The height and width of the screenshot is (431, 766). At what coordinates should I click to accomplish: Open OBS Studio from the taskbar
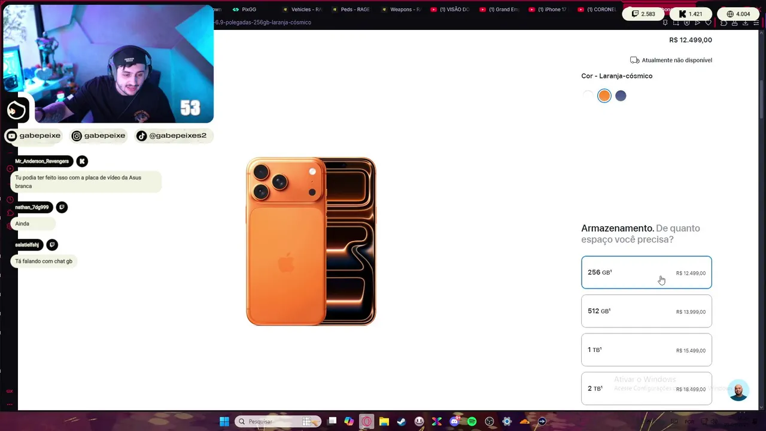[490, 421]
